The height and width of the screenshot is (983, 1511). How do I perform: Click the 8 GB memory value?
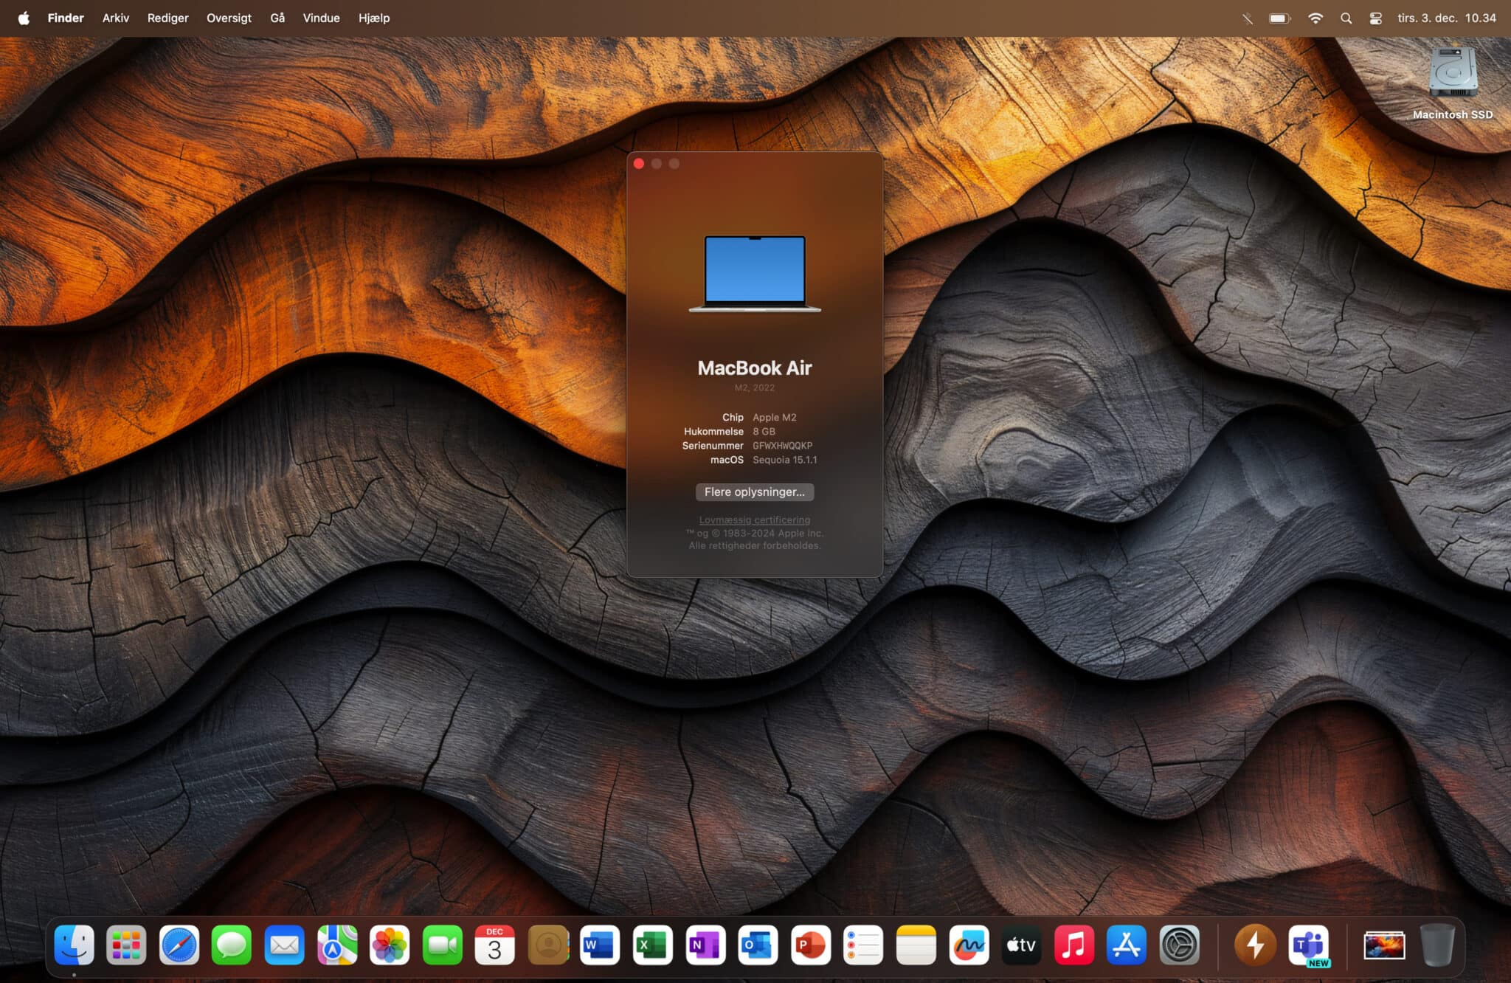764,431
